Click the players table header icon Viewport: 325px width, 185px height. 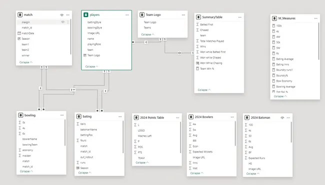pos(86,14)
